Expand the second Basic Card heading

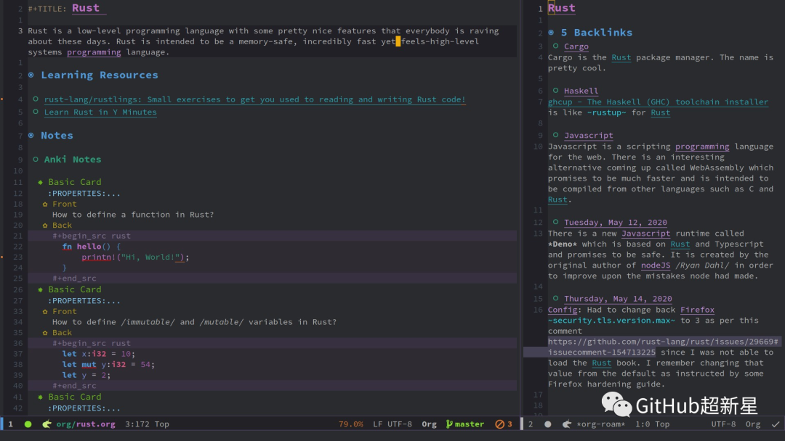(x=40, y=289)
